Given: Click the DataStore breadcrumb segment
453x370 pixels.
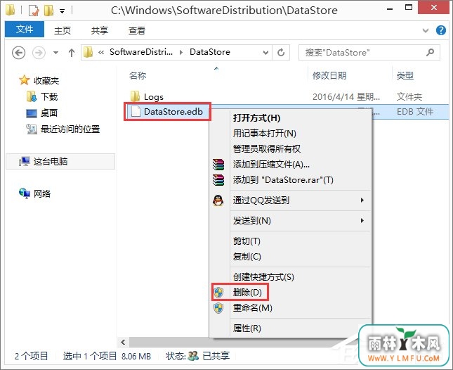Looking at the screenshot, I should pyautogui.click(x=210, y=52).
